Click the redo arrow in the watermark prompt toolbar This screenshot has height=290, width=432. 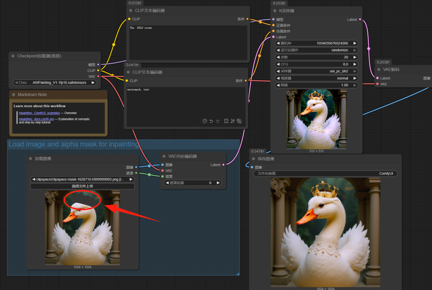click(x=218, y=121)
